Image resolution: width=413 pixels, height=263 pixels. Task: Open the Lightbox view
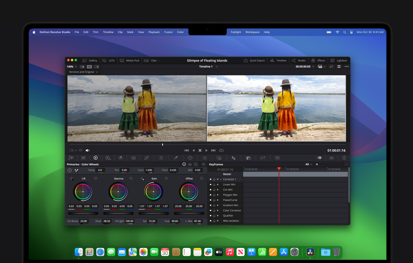point(338,61)
